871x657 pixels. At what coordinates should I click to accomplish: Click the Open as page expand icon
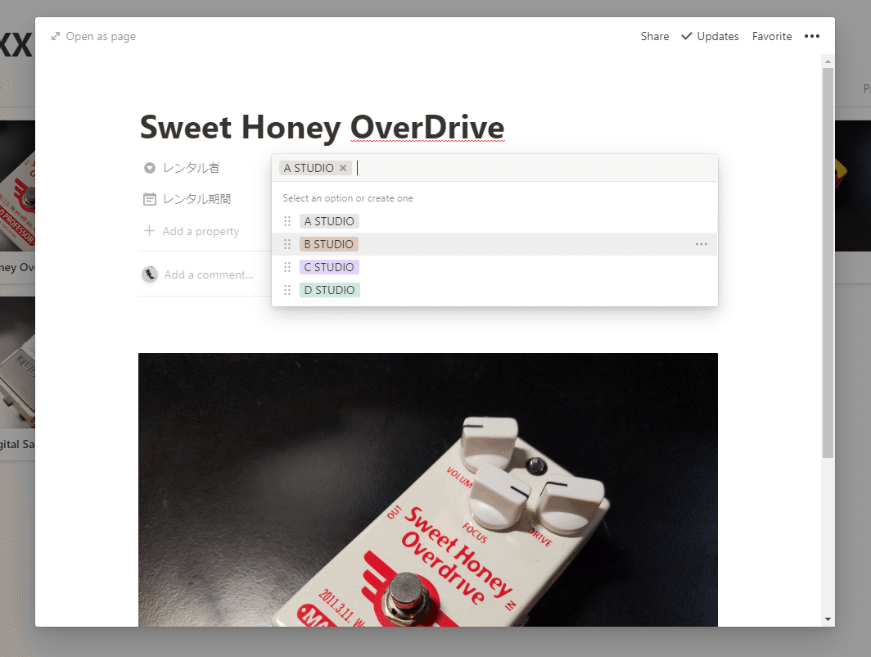tap(56, 37)
